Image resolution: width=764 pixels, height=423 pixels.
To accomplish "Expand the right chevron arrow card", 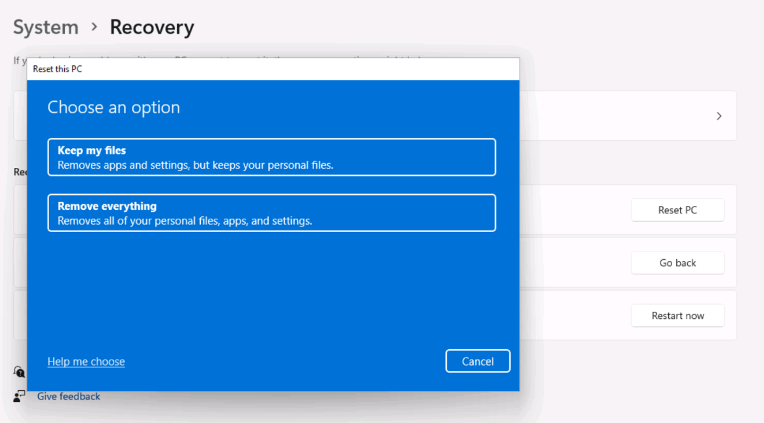I will click(719, 116).
